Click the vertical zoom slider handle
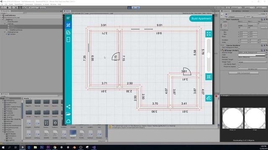Viewport: 268px width, 150px height. 209,55
